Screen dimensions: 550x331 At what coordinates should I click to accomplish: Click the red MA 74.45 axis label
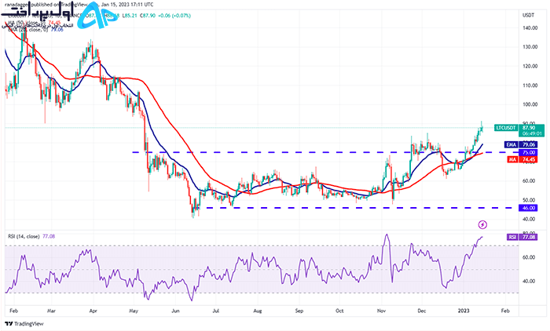[522, 159]
